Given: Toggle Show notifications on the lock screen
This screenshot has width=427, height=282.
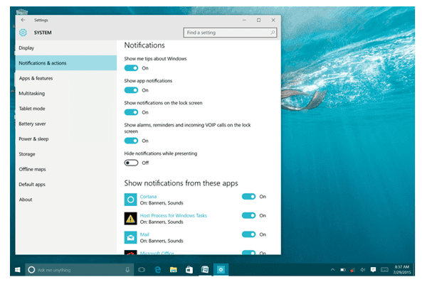Looking at the screenshot, I should pyautogui.click(x=131, y=112).
